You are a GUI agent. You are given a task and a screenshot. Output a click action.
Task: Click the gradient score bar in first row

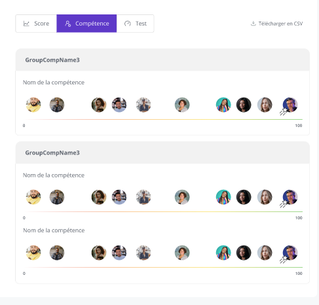tap(163, 119)
